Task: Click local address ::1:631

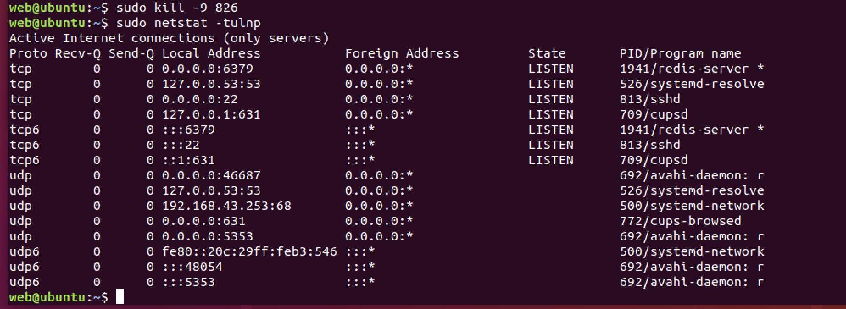Action: click(188, 160)
